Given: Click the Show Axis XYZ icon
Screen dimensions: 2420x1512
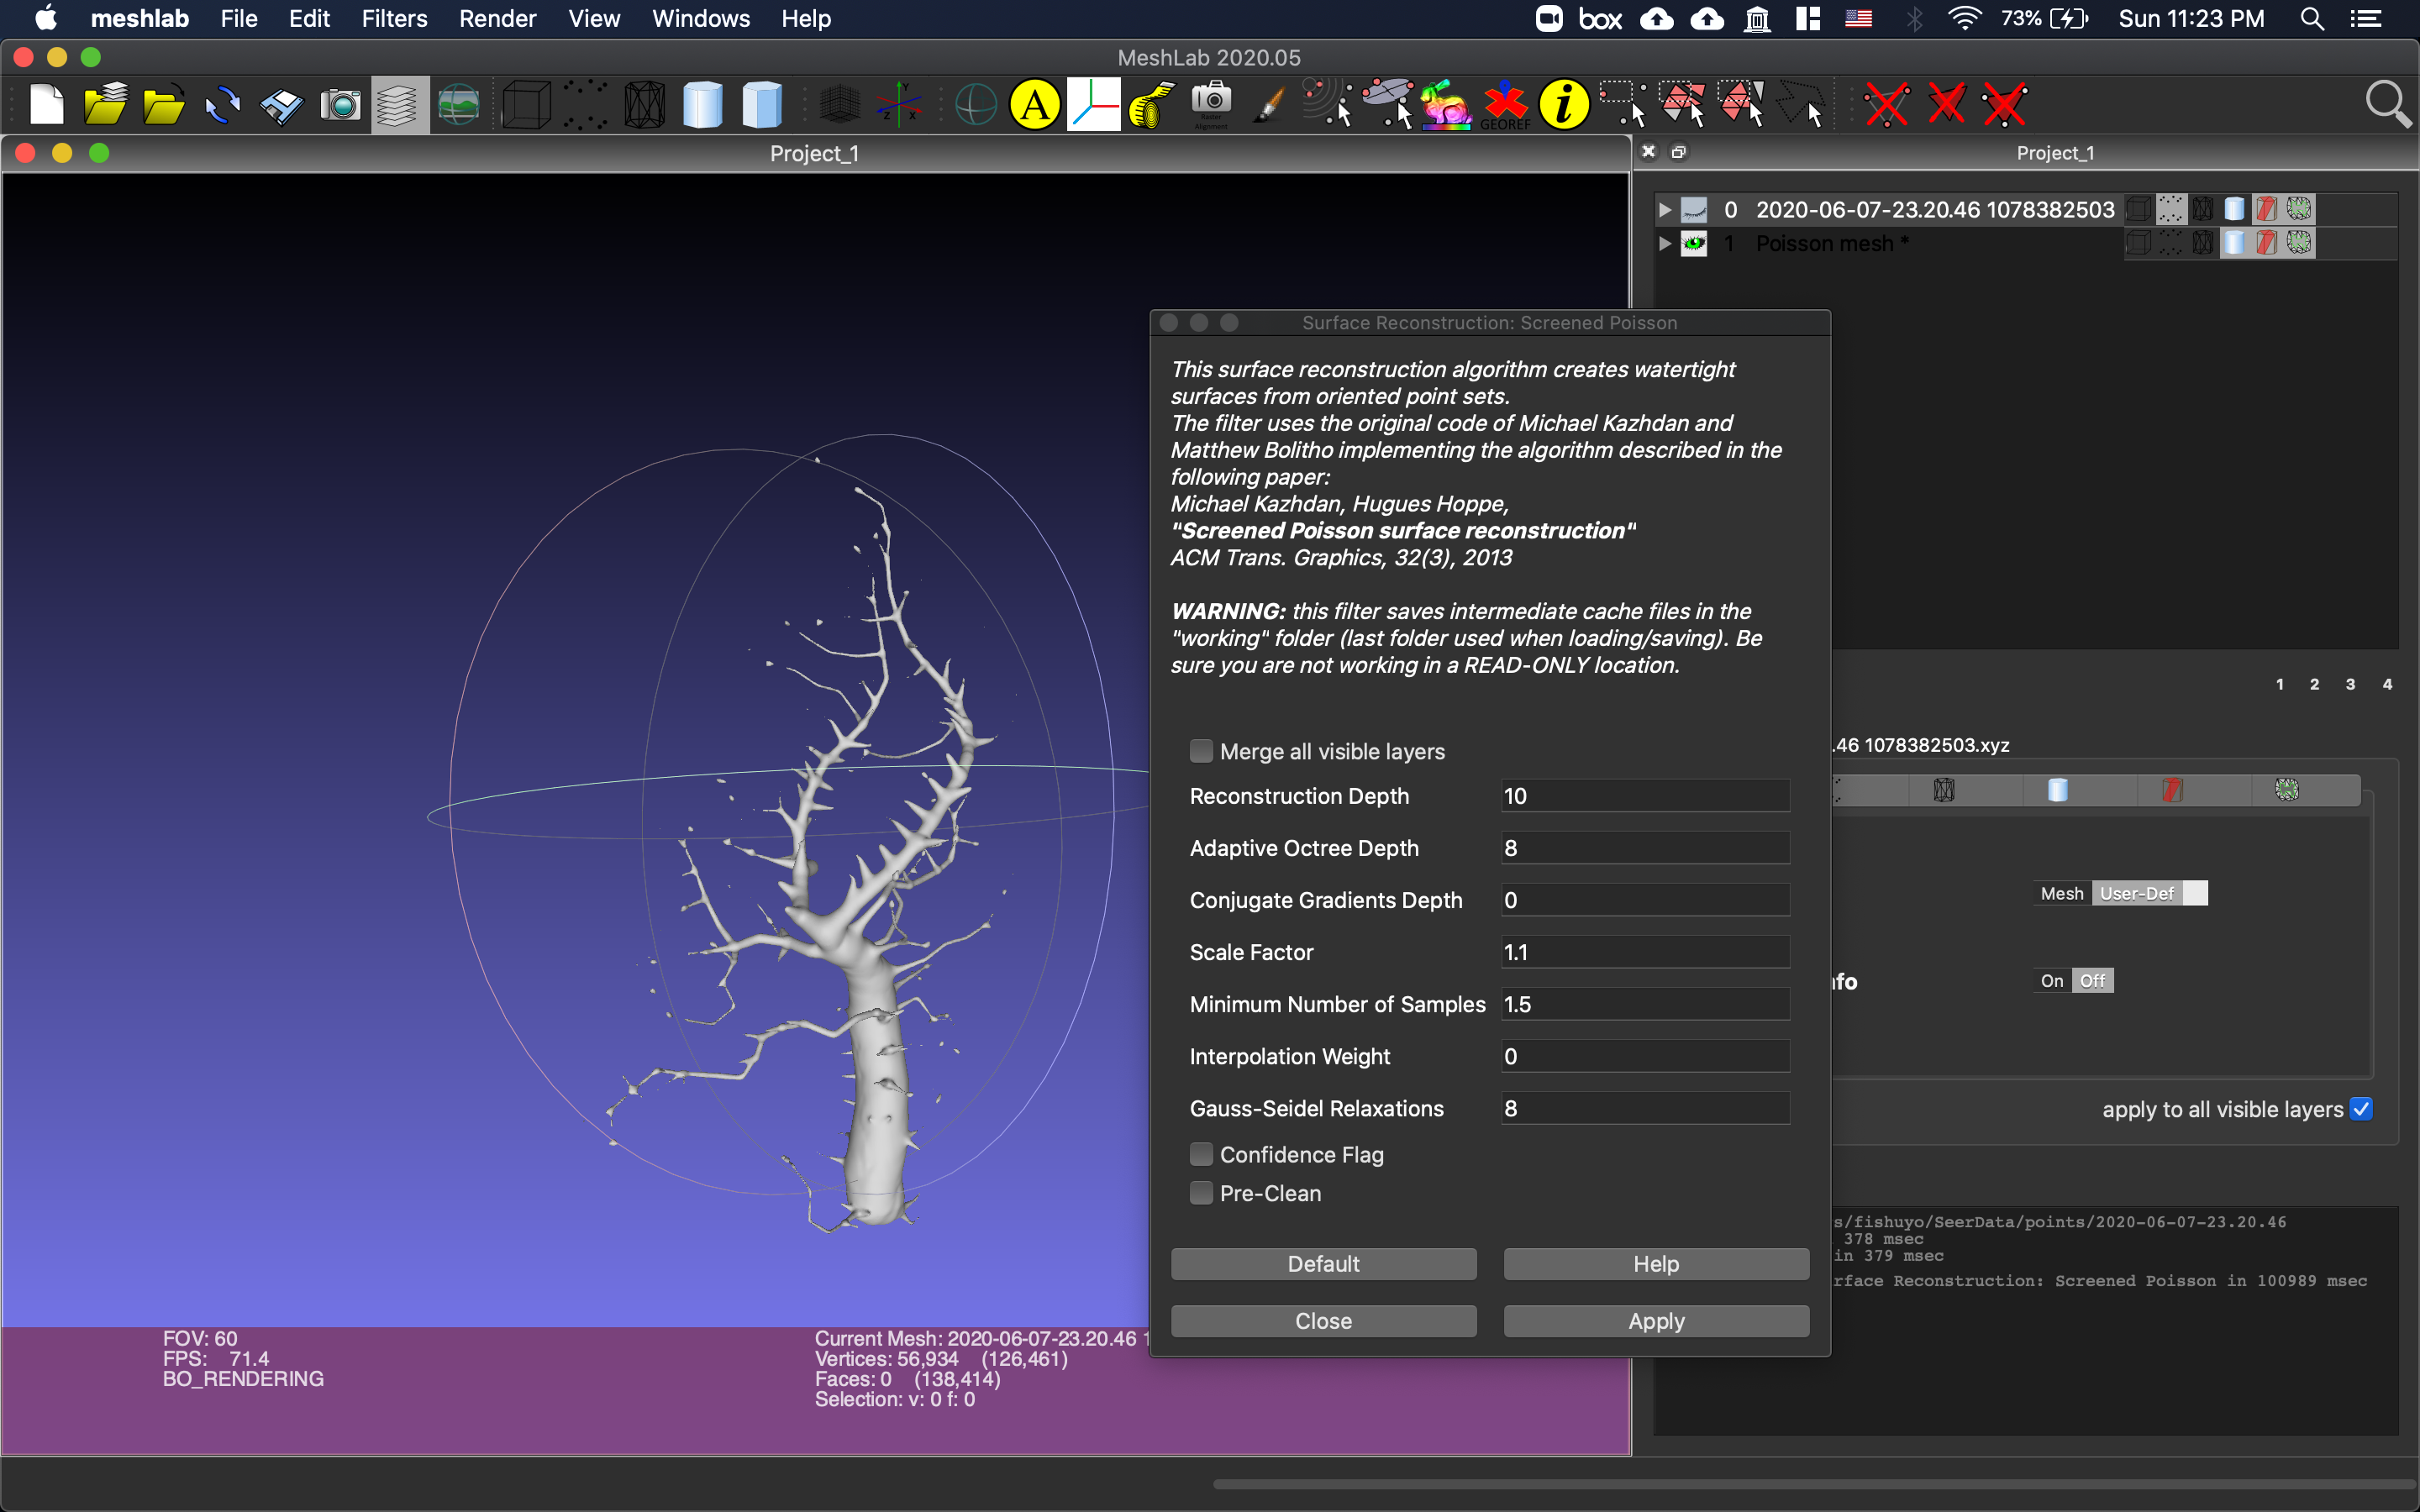Looking at the screenshot, I should pyautogui.click(x=899, y=104).
